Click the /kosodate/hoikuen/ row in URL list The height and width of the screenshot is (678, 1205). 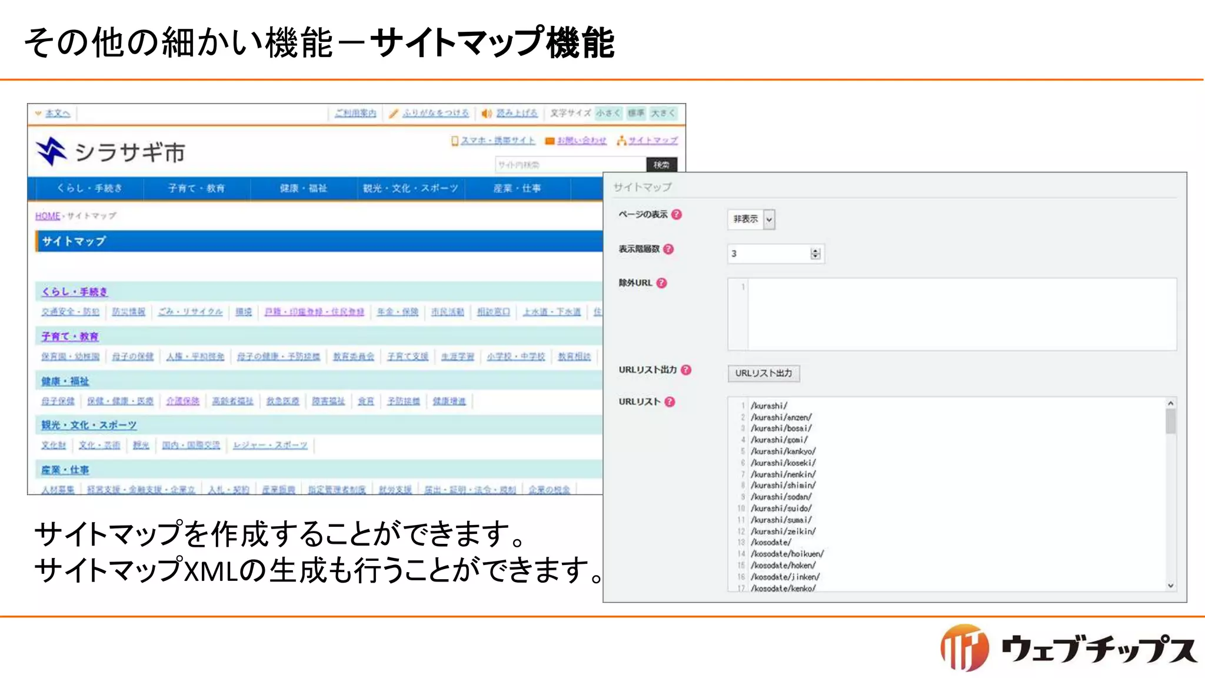787,554
